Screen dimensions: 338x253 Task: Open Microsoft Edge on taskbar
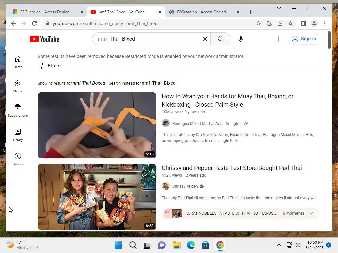click(x=191, y=245)
